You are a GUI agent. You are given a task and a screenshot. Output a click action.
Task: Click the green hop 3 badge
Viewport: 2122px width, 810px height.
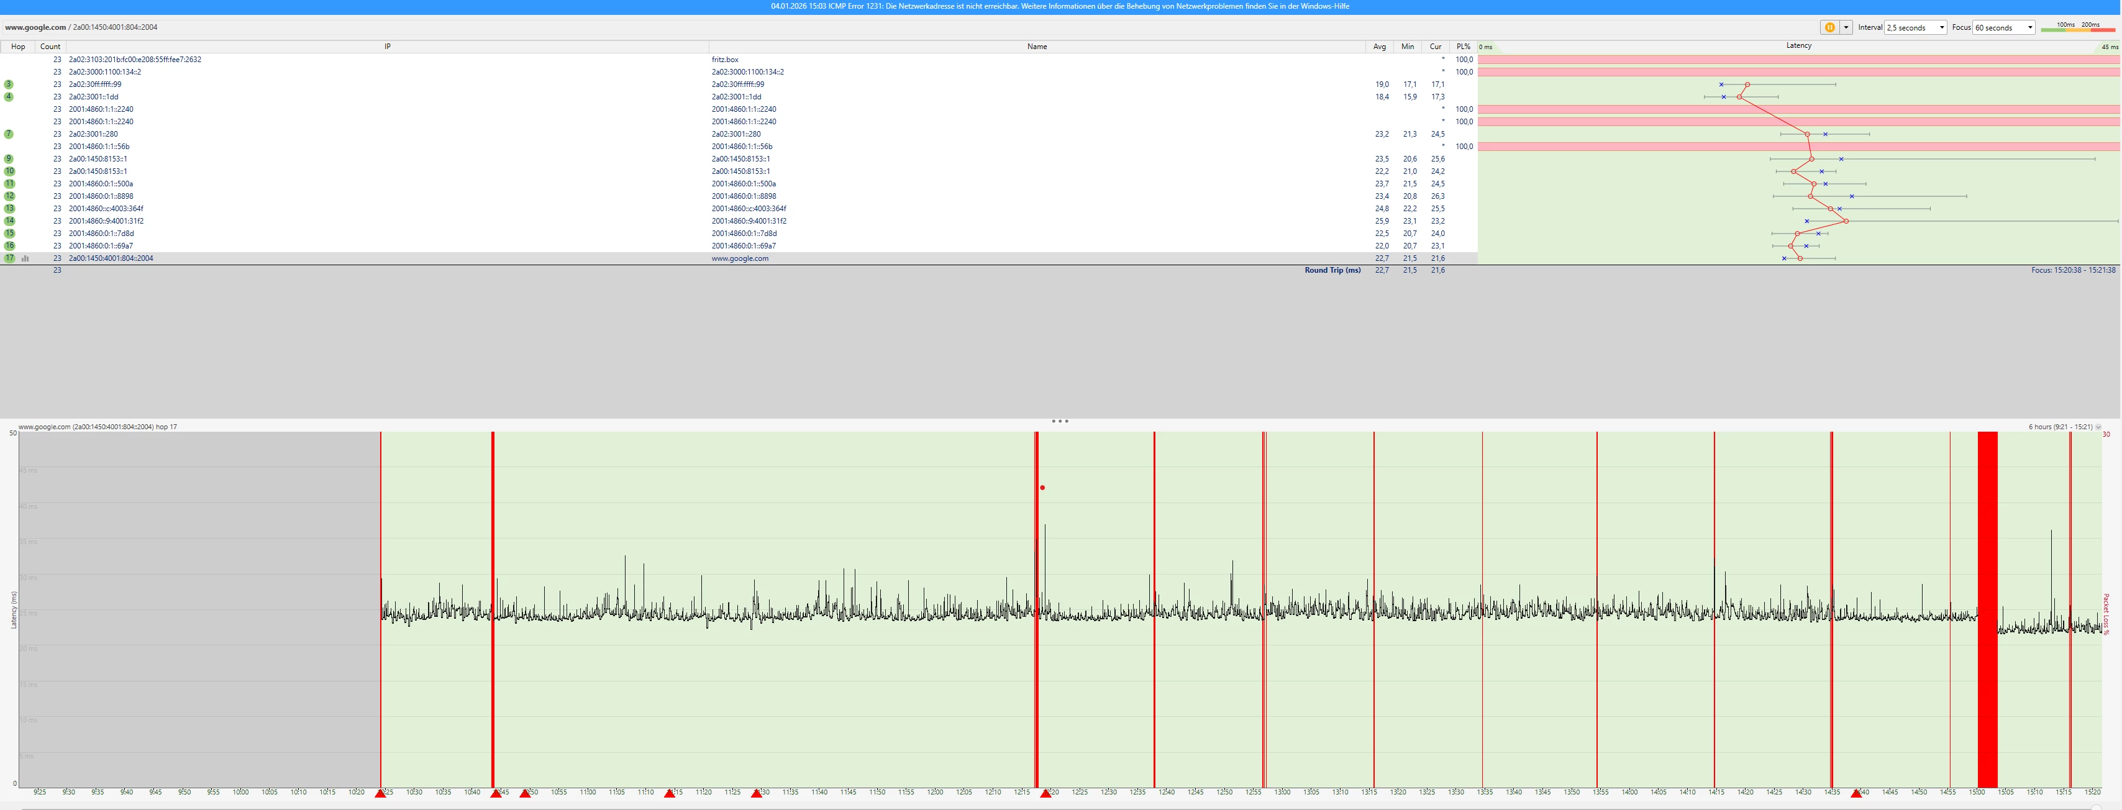(9, 84)
